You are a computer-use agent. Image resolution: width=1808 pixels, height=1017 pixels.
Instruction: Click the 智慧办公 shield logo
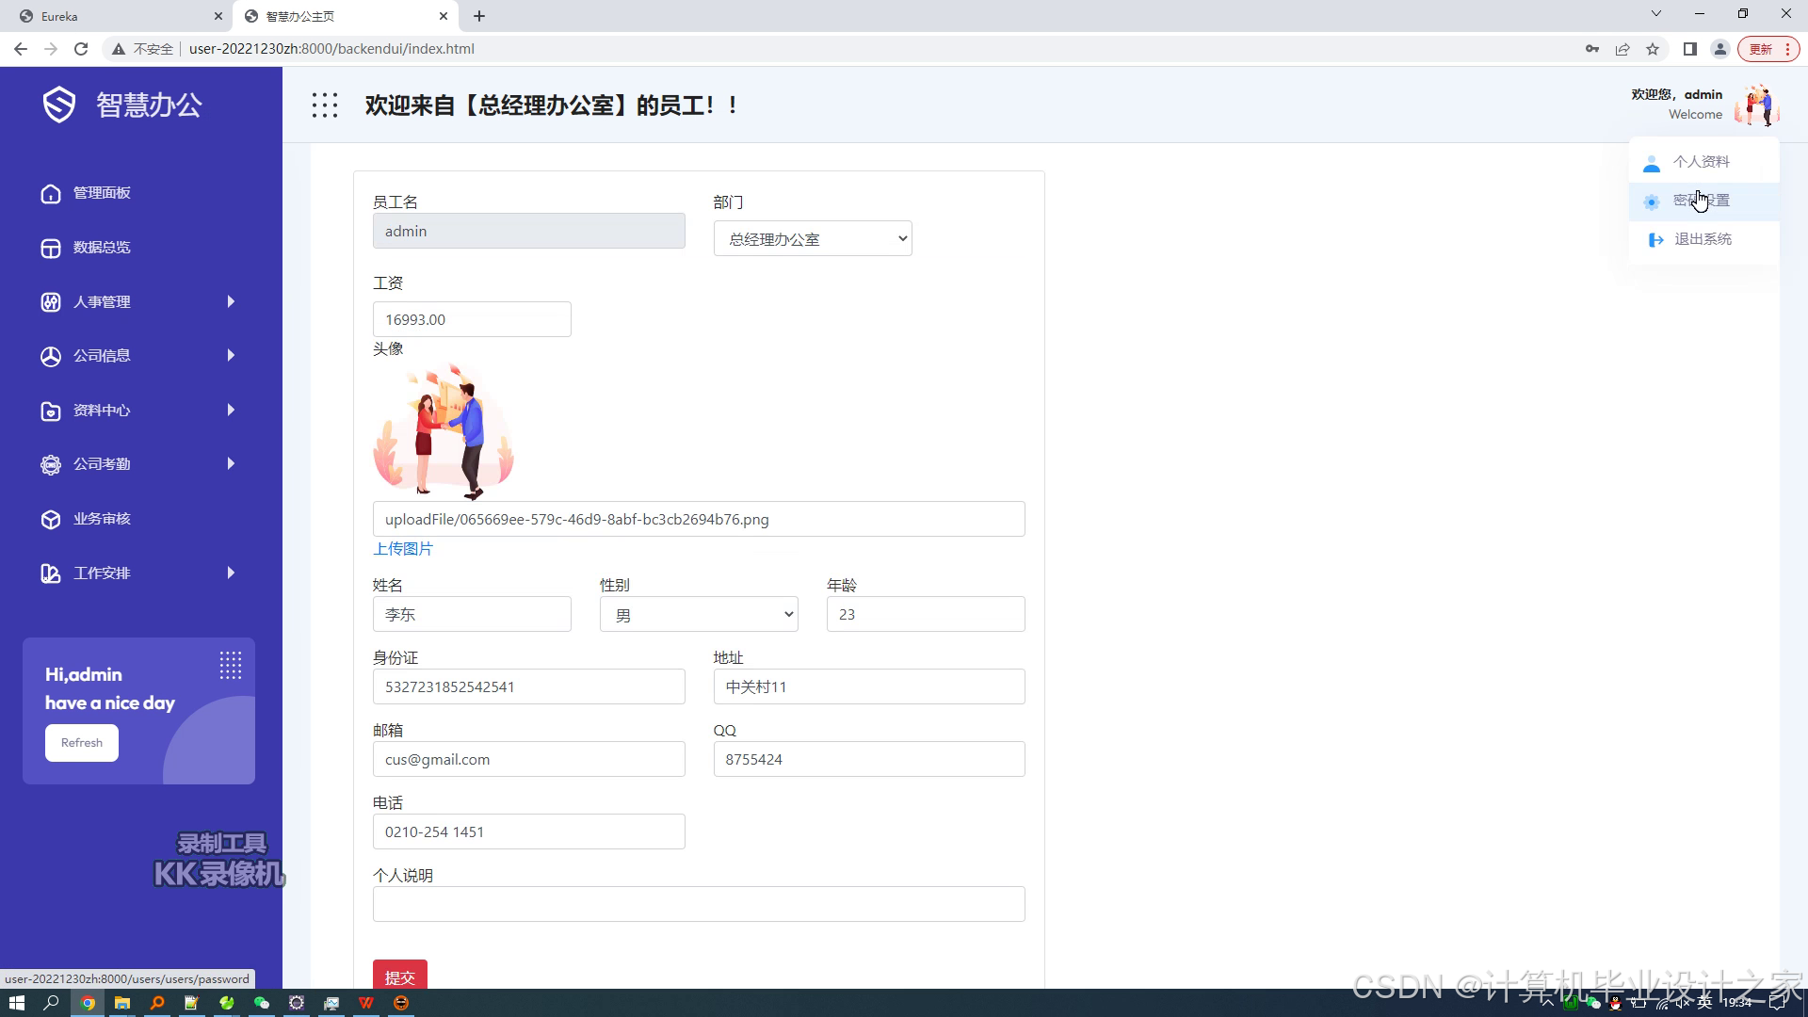pos(59,105)
